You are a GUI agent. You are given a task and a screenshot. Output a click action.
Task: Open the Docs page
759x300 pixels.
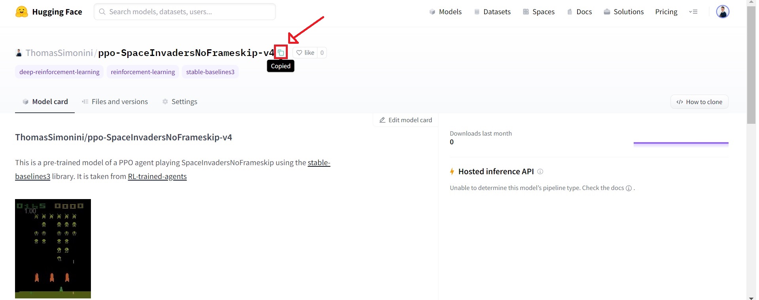579,12
